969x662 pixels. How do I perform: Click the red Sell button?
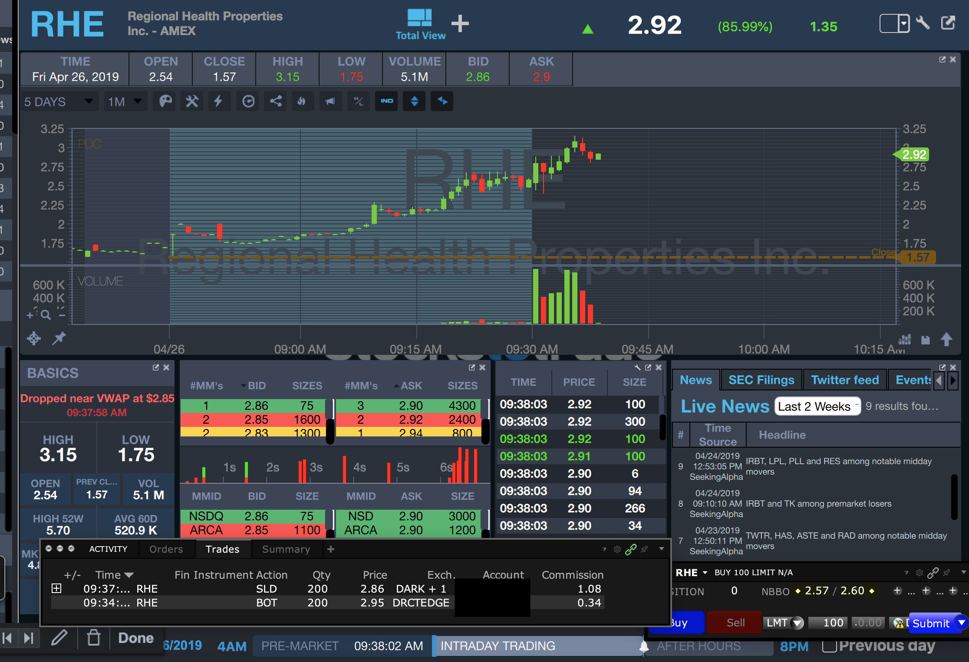click(x=735, y=623)
